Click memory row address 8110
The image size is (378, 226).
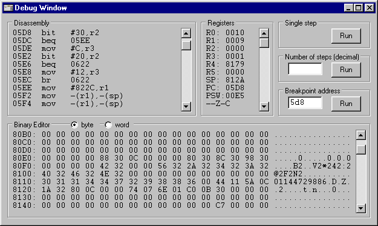pyautogui.click(x=24, y=182)
